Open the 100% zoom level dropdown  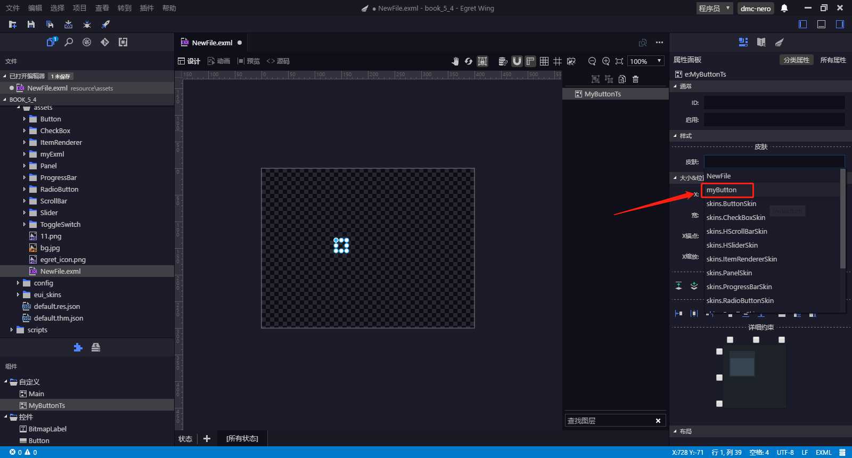coord(646,61)
